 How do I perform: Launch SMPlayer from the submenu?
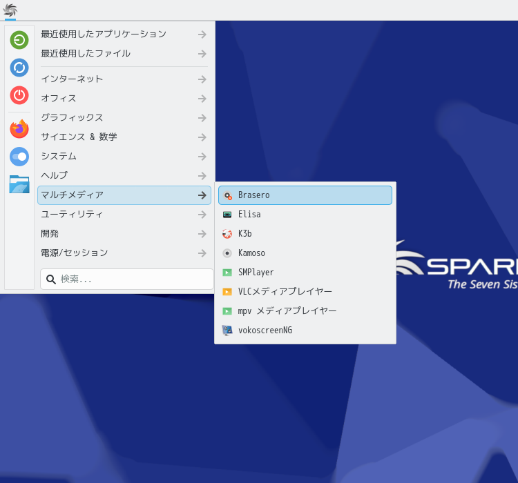(x=305, y=273)
